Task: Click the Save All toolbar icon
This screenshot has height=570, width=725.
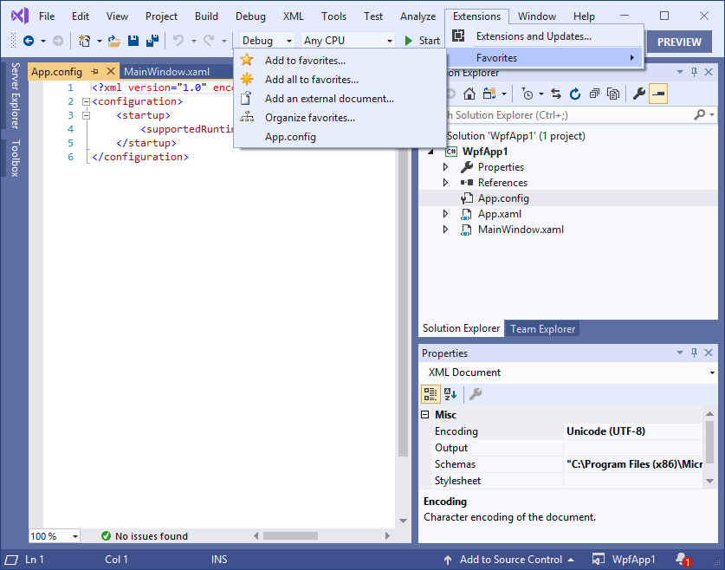Action: (152, 41)
